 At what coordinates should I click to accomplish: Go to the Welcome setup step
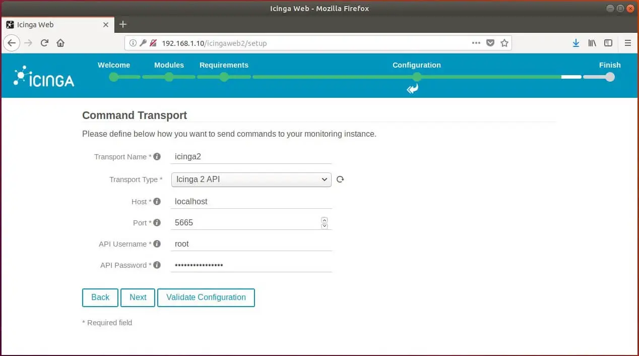point(114,65)
